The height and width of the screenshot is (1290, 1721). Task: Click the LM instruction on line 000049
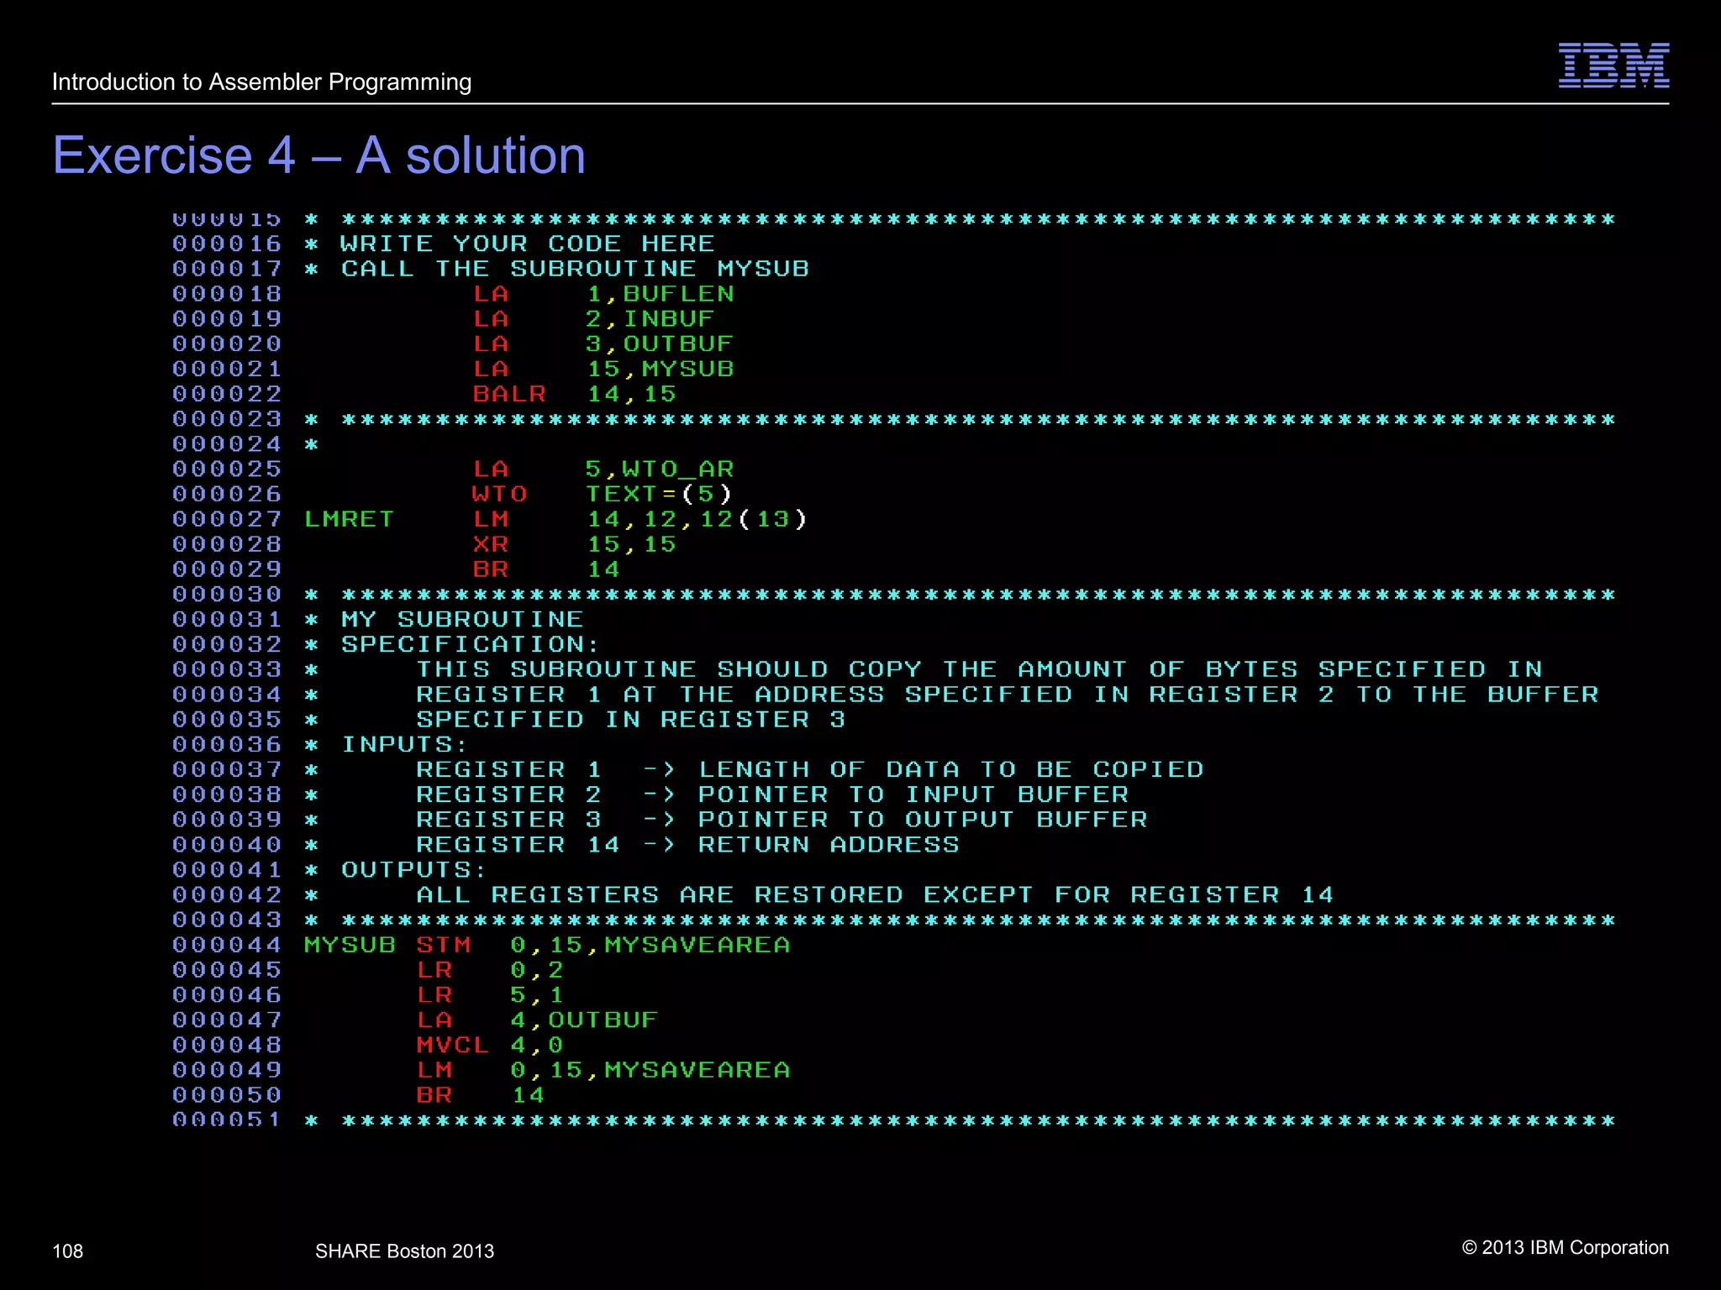coord(434,1070)
